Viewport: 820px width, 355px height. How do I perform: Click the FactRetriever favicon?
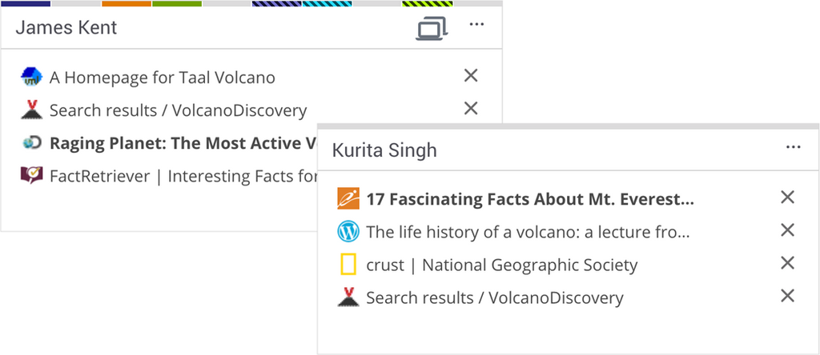[31, 176]
